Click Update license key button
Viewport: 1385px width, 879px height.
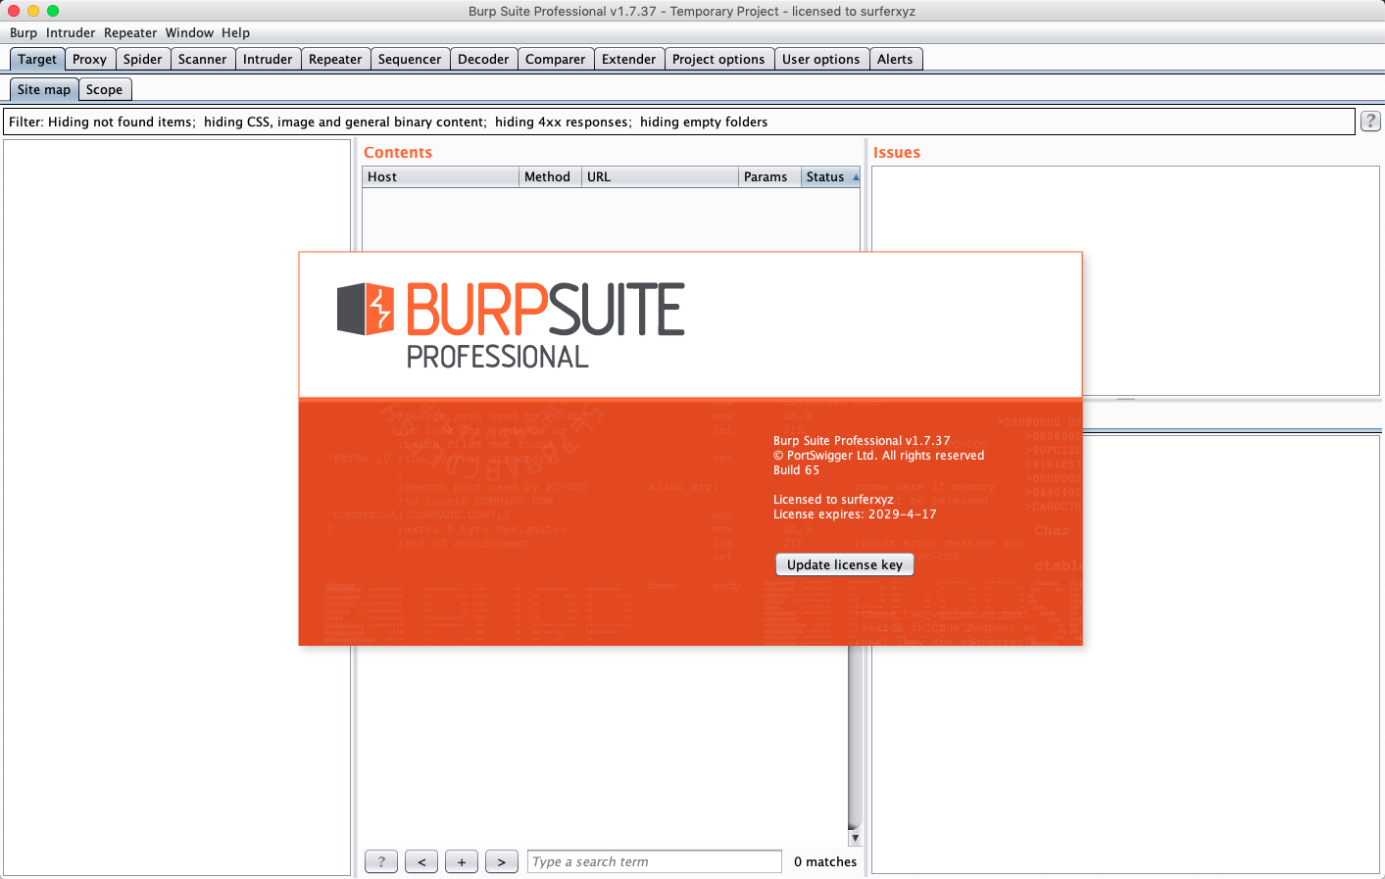coord(845,564)
